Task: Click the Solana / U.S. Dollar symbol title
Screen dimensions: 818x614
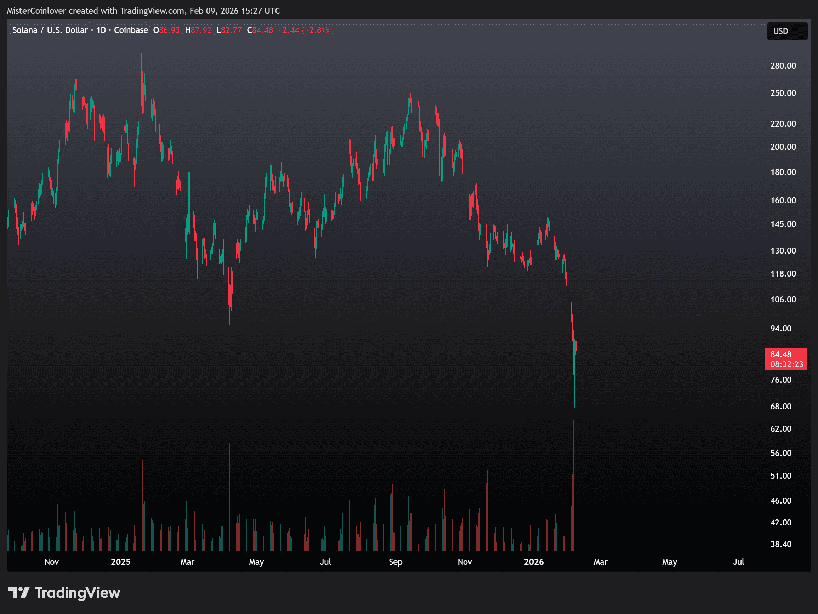Action: coord(50,30)
